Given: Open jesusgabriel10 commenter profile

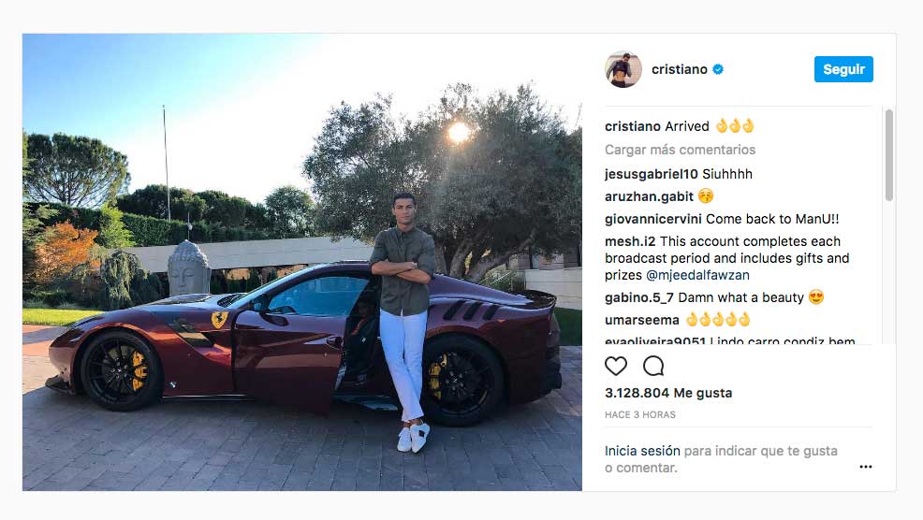Looking at the screenshot, I should coord(651,174).
